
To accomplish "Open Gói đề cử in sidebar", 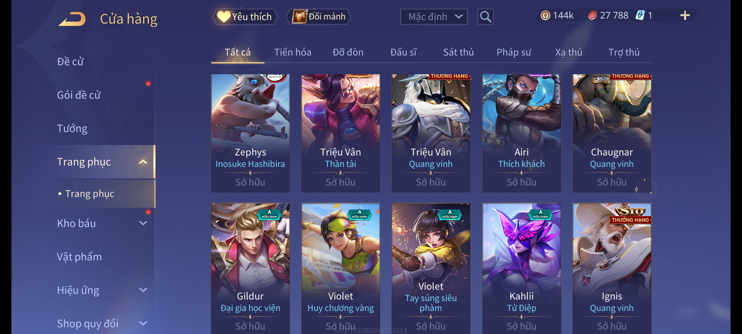I will pyautogui.click(x=79, y=95).
